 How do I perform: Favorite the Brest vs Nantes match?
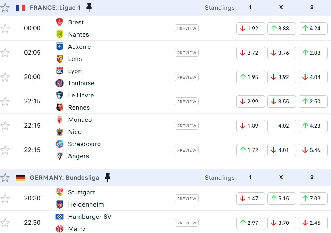(5, 28)
